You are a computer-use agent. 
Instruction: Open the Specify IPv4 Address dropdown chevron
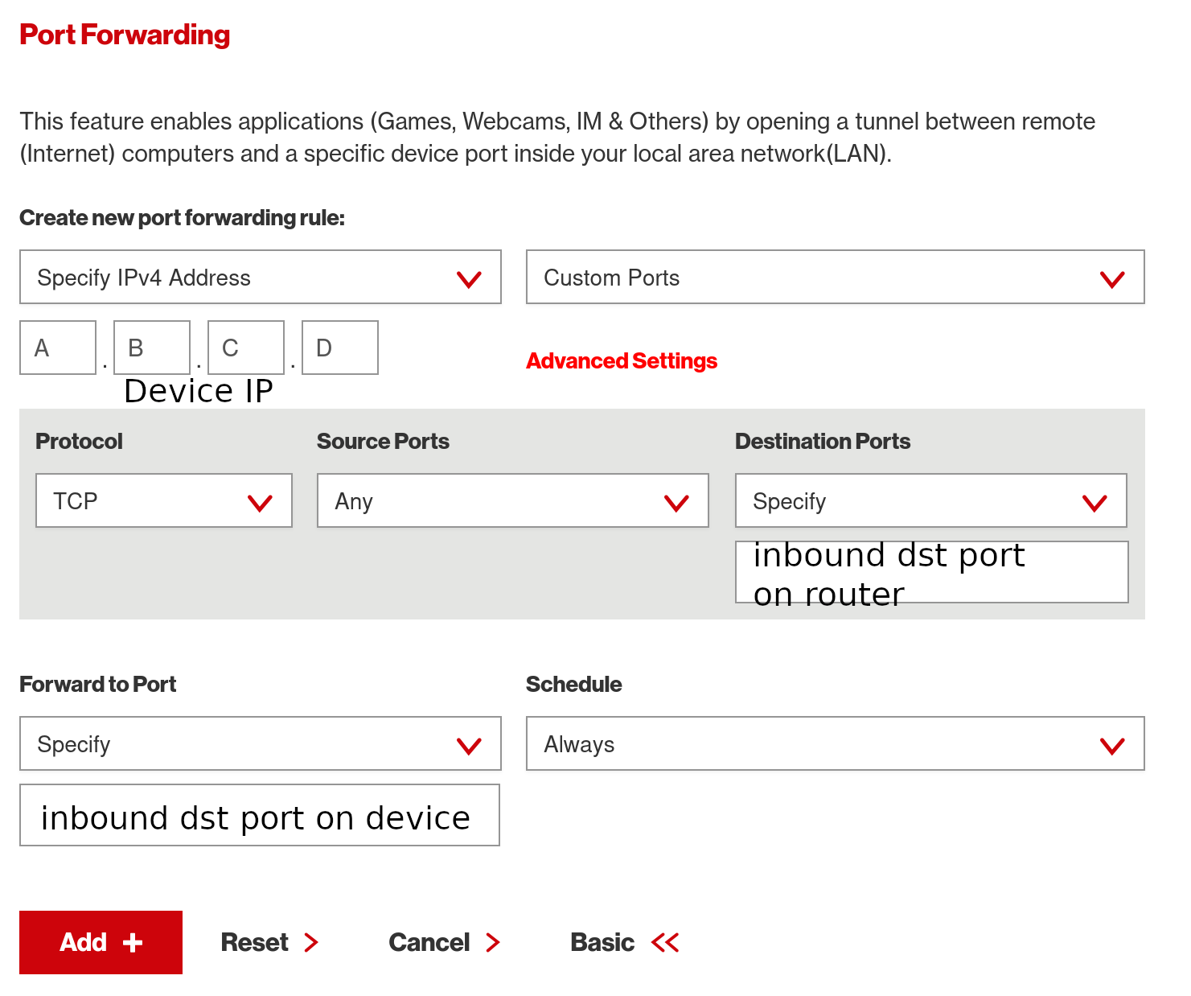469,278
